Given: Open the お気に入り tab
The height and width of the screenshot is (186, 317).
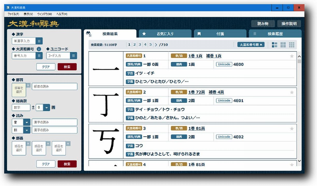Looking at the screenshot, I should point(165,34).
